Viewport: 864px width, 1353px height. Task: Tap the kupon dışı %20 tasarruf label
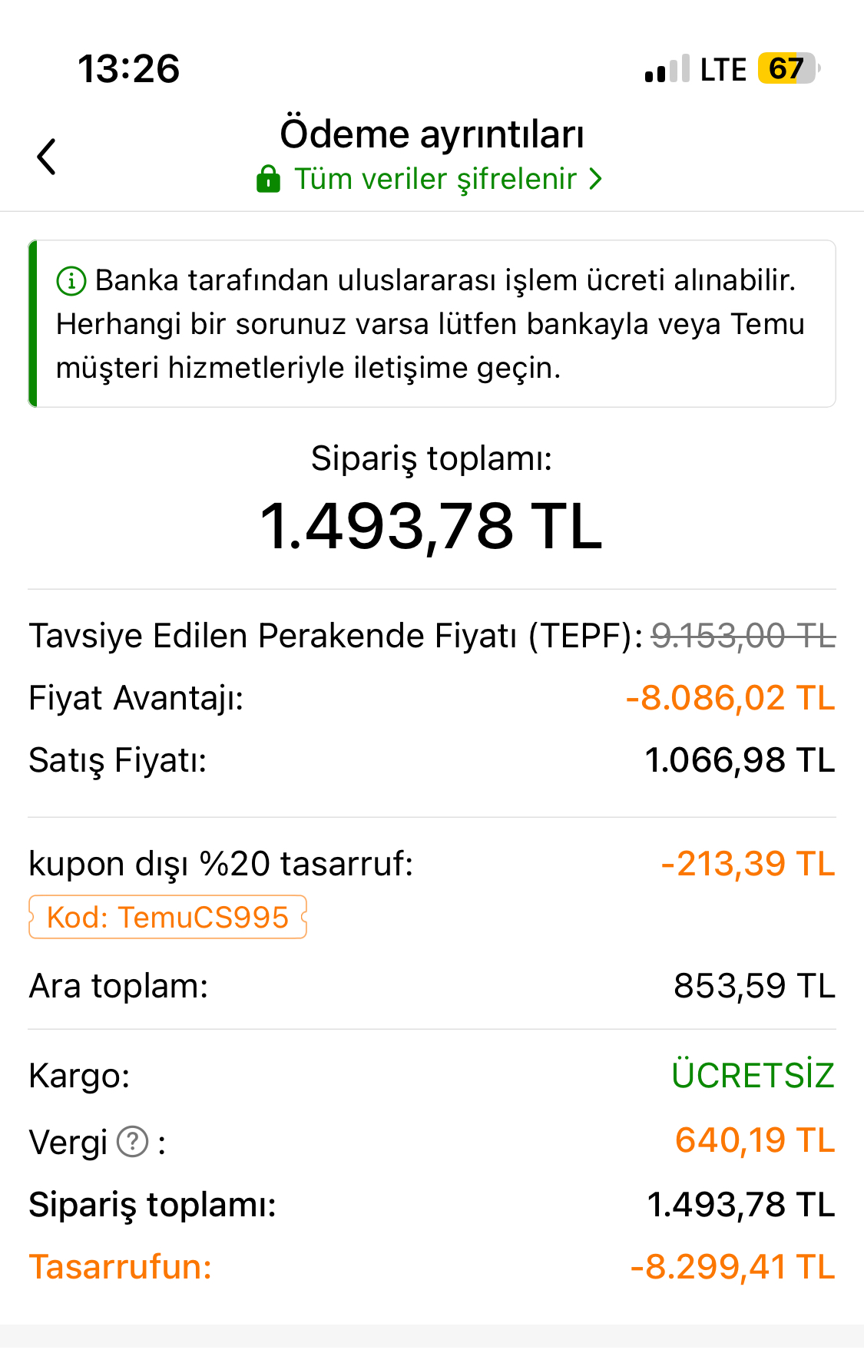(221, 864)
